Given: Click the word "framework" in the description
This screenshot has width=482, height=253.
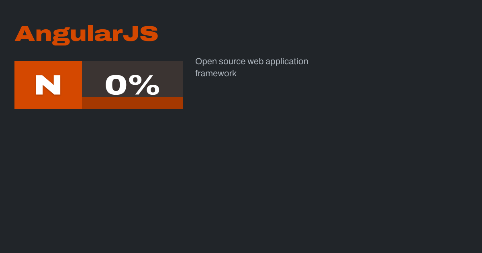Looking at the screenshot, I should pos(216,73).
